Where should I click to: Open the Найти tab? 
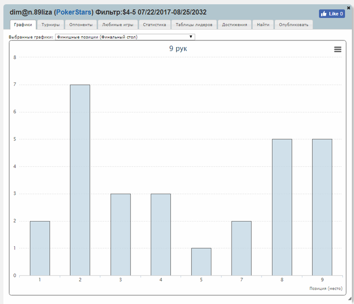tap(263, 25)
